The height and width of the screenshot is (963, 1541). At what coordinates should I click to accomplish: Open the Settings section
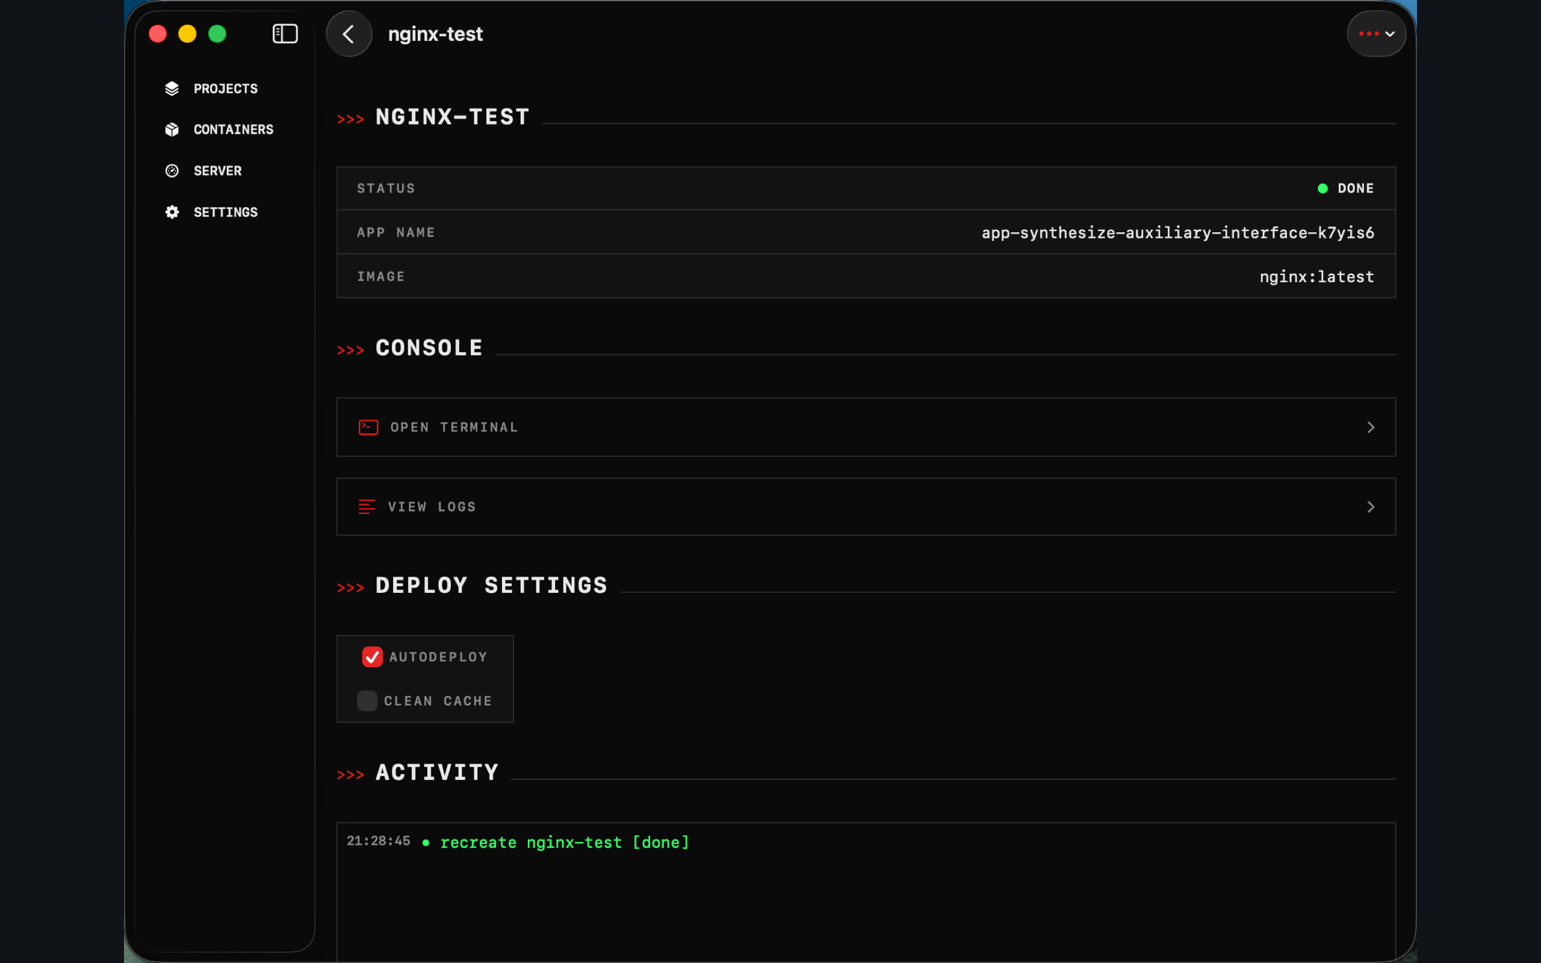225,212
